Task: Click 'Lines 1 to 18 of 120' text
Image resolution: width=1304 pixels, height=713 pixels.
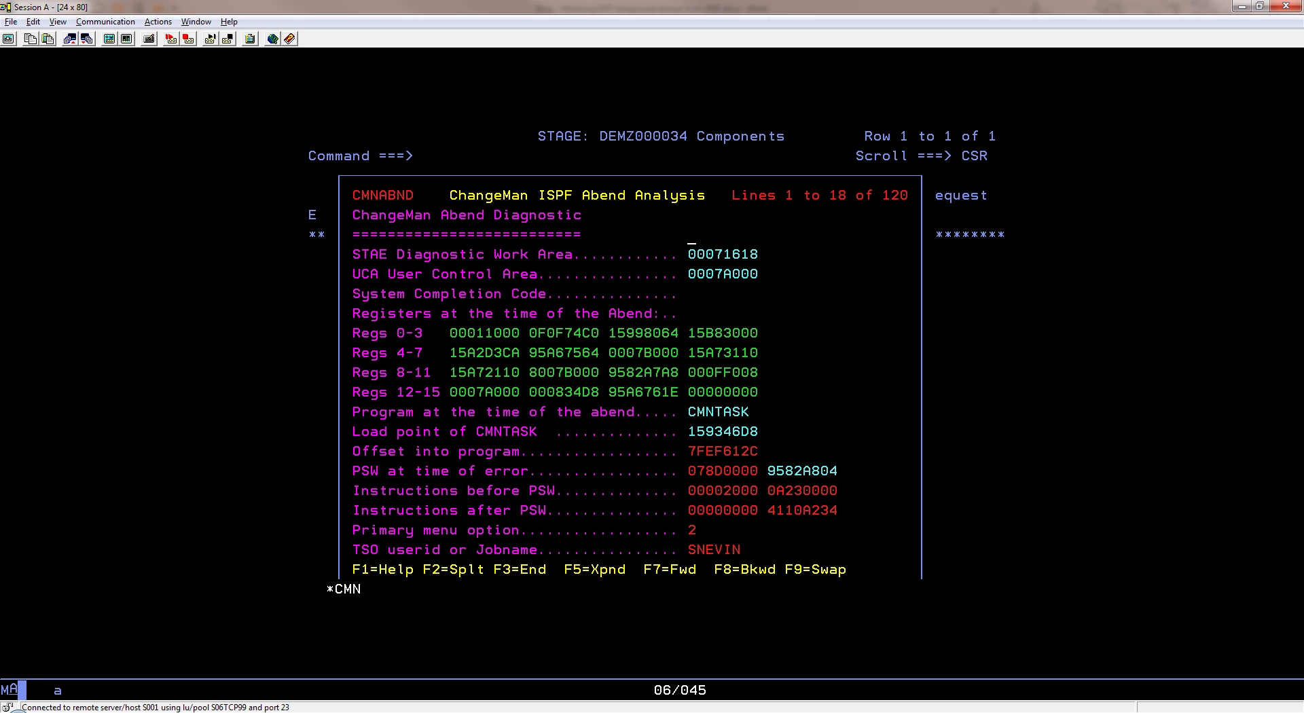Action: tap(820, 196)
